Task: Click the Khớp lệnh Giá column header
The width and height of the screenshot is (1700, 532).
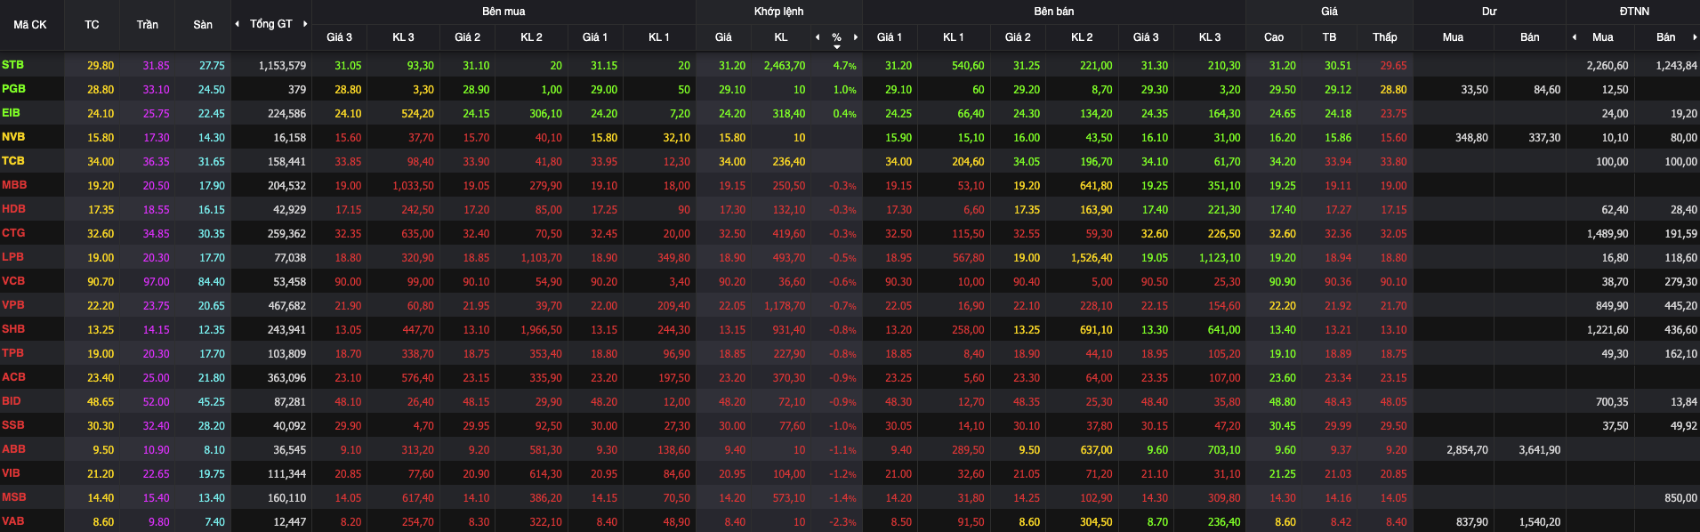Action: point(723,37)
